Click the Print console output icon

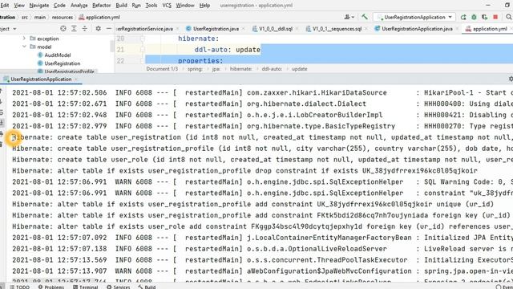2,134
